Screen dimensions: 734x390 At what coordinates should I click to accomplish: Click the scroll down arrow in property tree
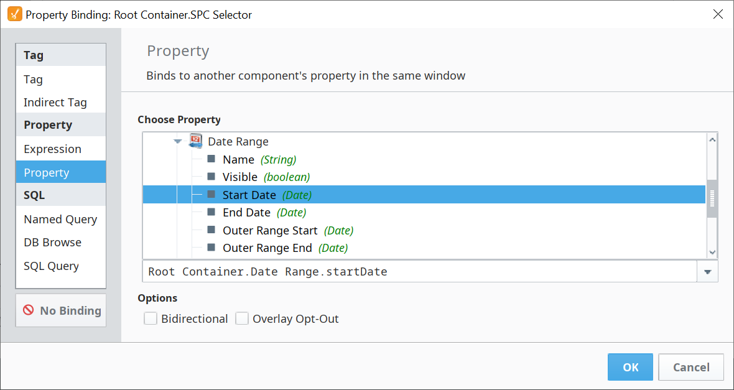712,252
